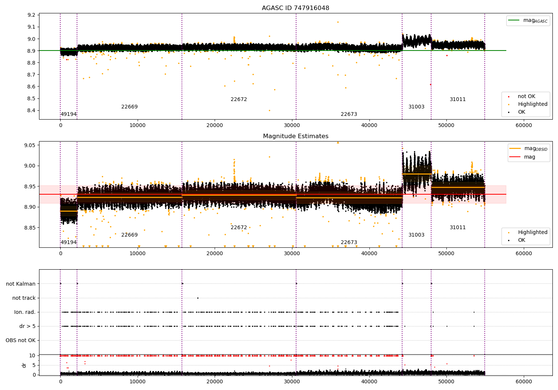Viewport: 558px width, 390px height.
Task: Select the 9.2 y-axis tick in the top plot
Action: coord(32,15)
